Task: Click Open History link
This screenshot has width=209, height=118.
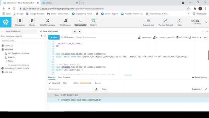Action: point(200,77)
